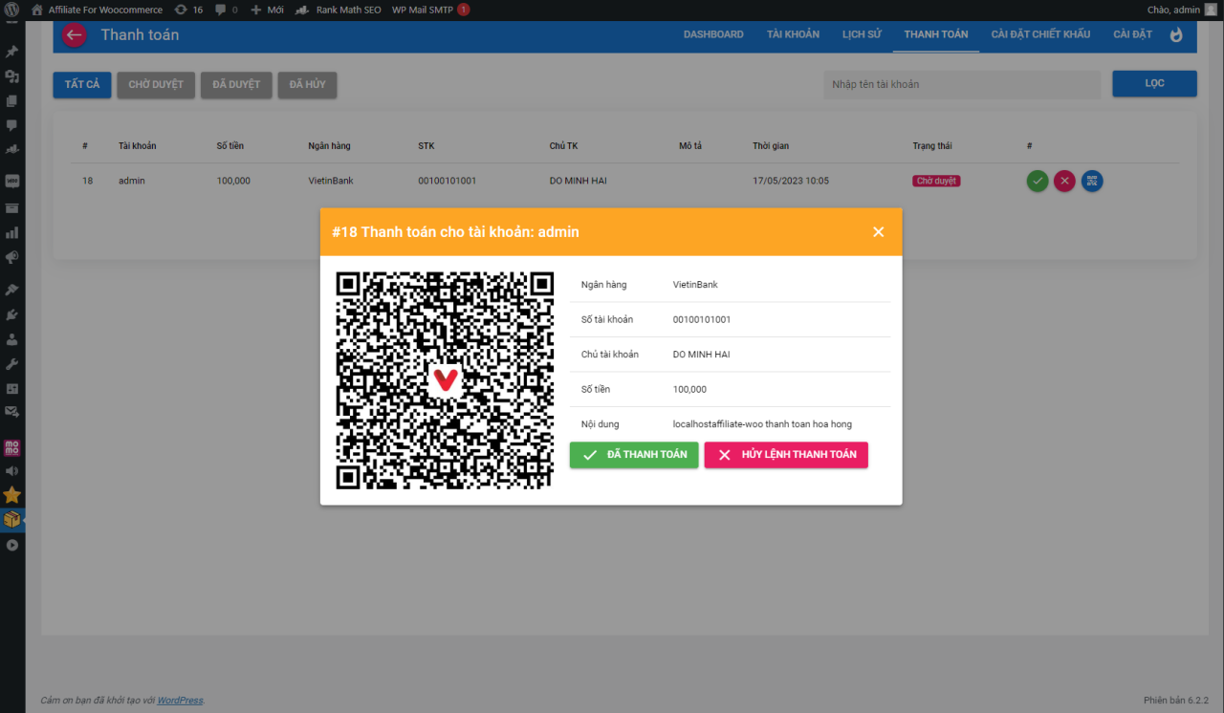Click the MoMo plugin icon in the sidebar
Image resolution: width=1224 pixels, height=713 pixels.
(x=12, y=446)
